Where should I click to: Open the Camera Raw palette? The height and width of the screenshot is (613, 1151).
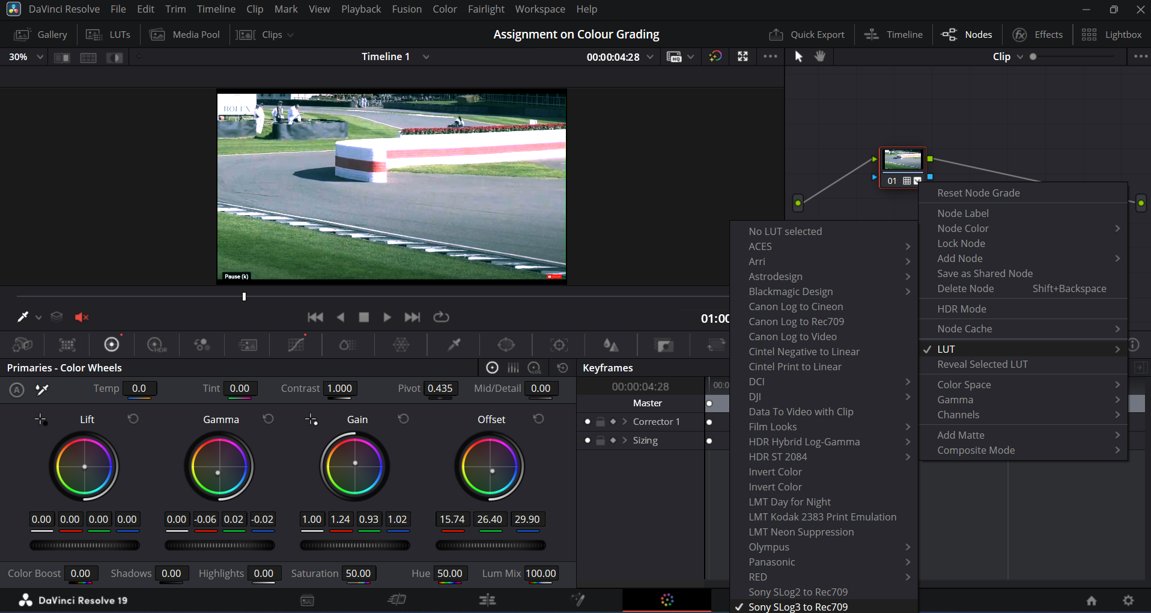(22, 345)
